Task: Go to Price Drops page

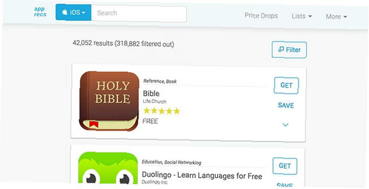Action: pos(261,15)
